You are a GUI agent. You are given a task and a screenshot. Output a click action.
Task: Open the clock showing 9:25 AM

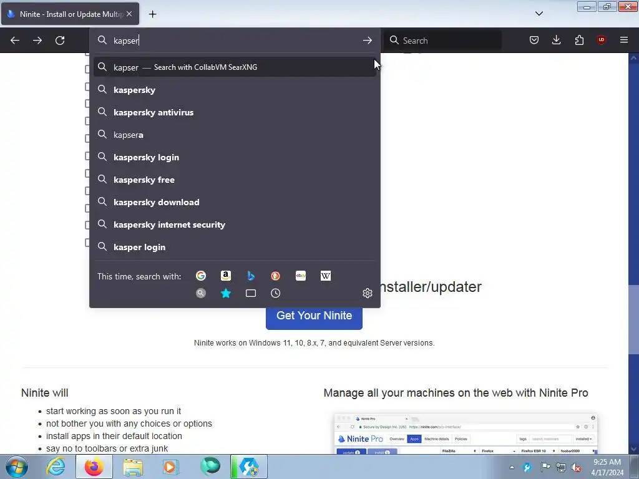pos(607,467)
